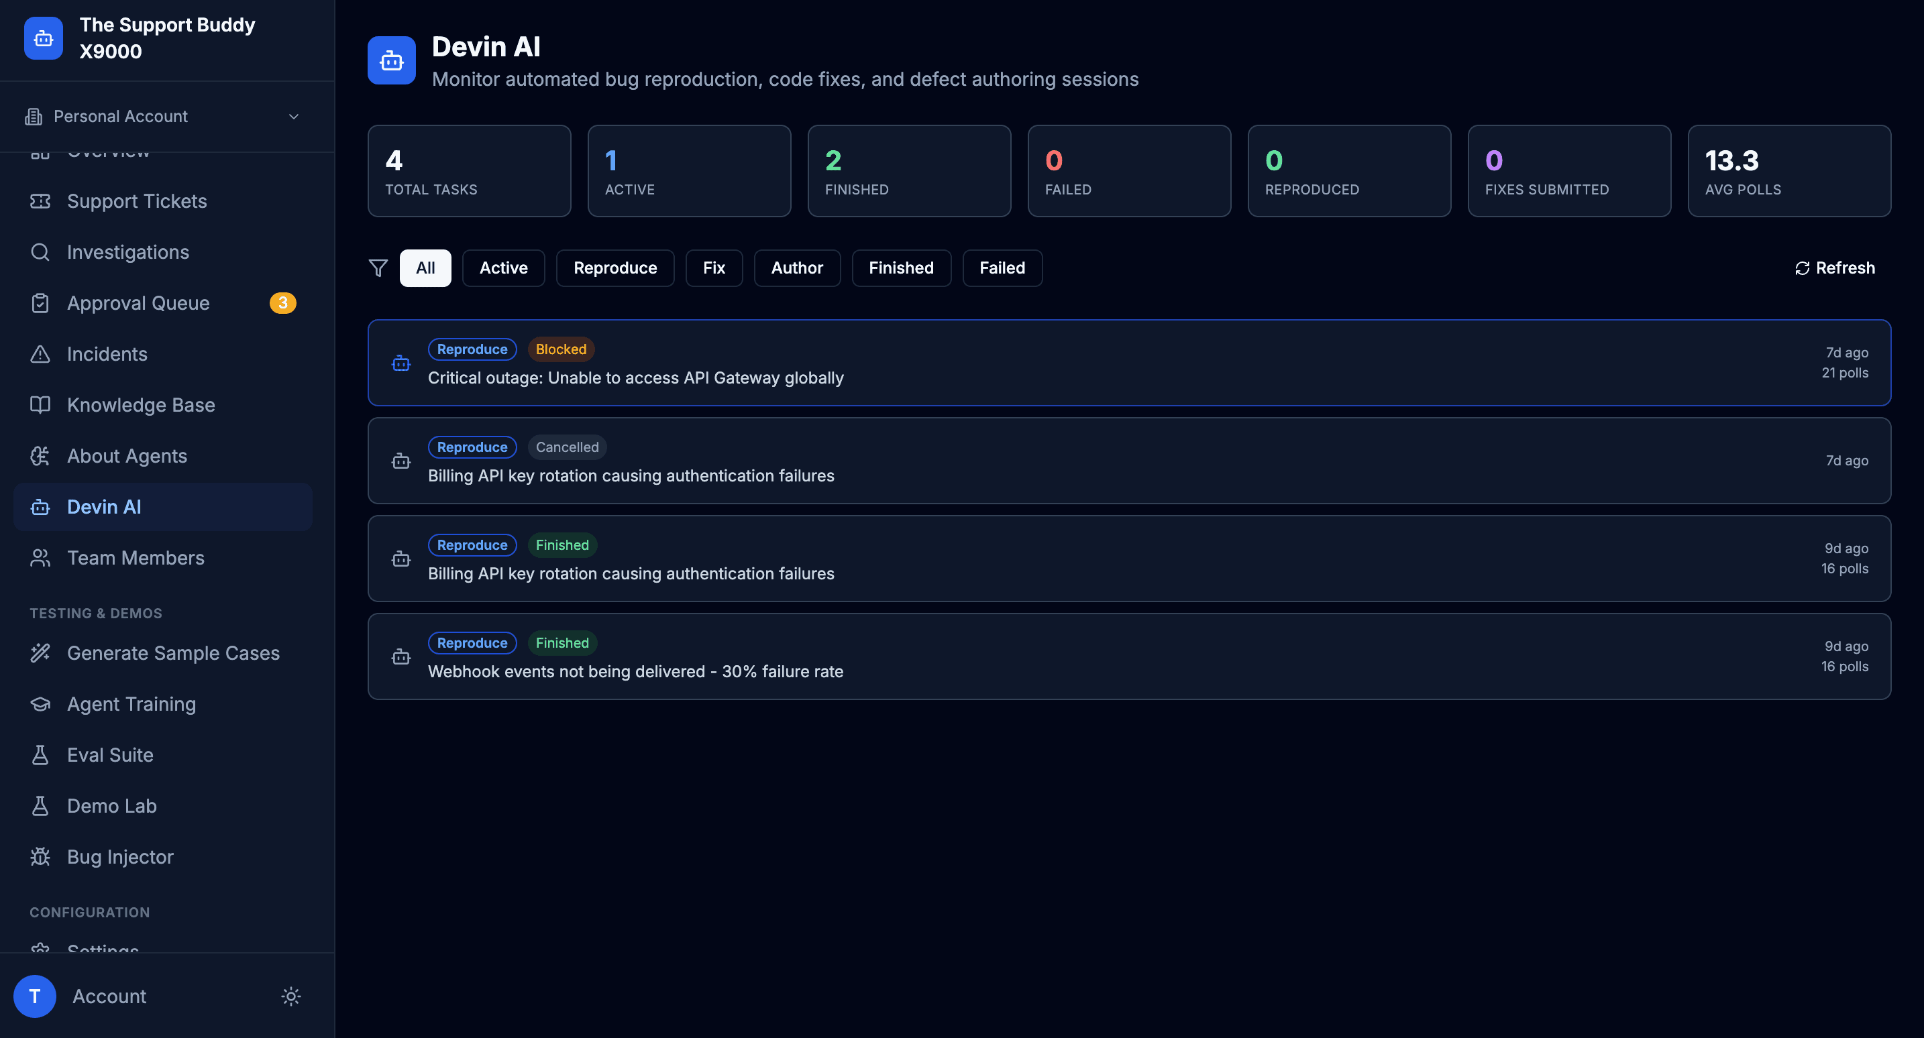Screen dimensions: 1924x1038
Task: Click the Support Buddy logo icon
Action: 44,38
